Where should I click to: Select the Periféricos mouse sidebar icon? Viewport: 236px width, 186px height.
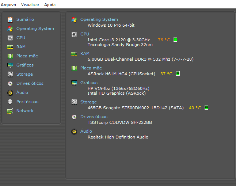[x=10, y=102]
